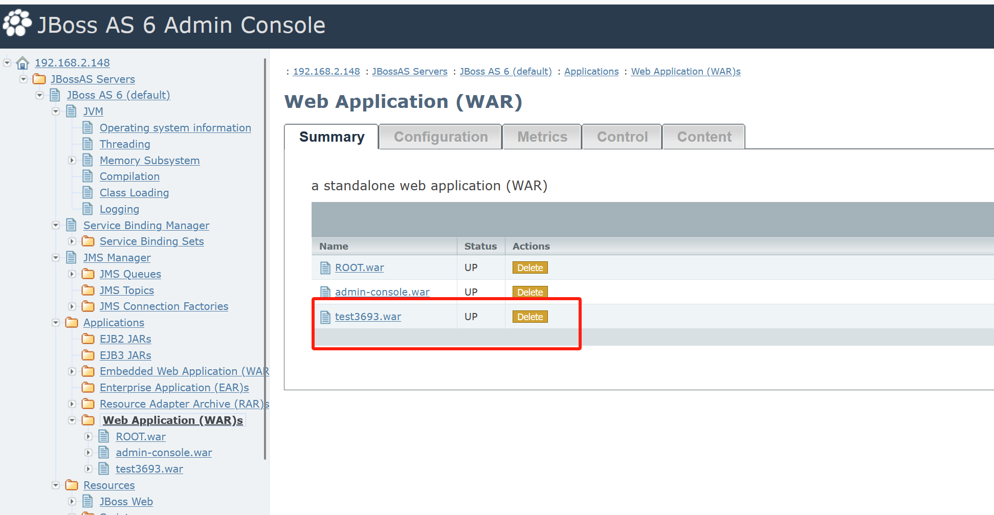Click the JBoss Web page icon
The image size is (994, 515).
pyautogui.click(x=88, y=501)
